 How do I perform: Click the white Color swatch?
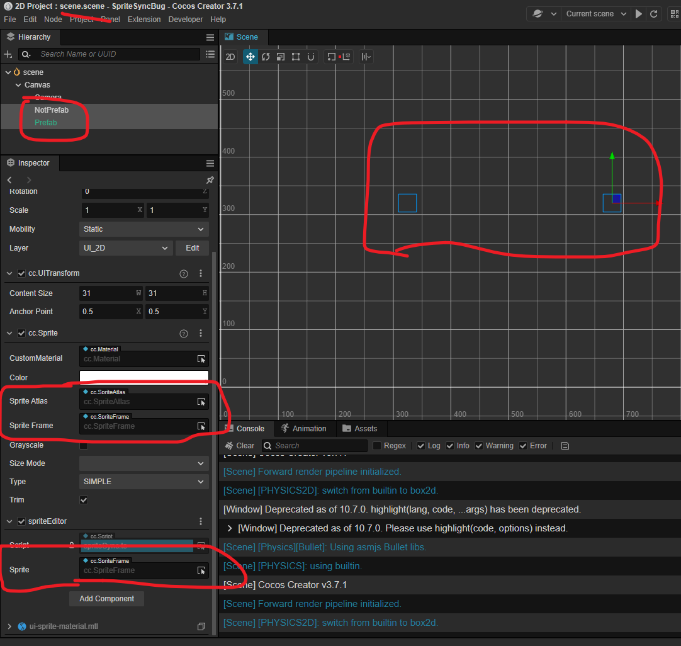click(144, 377)
